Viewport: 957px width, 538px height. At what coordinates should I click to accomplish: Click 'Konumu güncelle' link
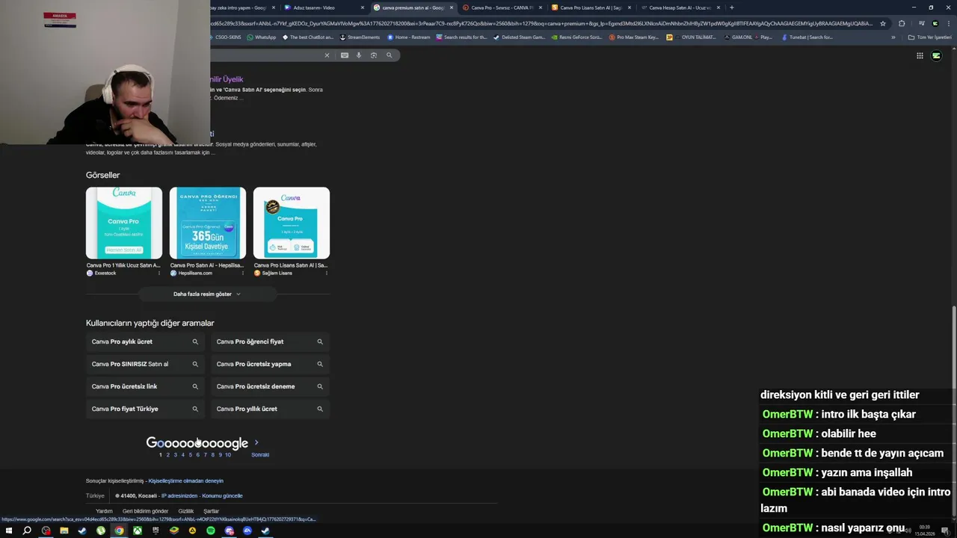(x=222, y=496)
